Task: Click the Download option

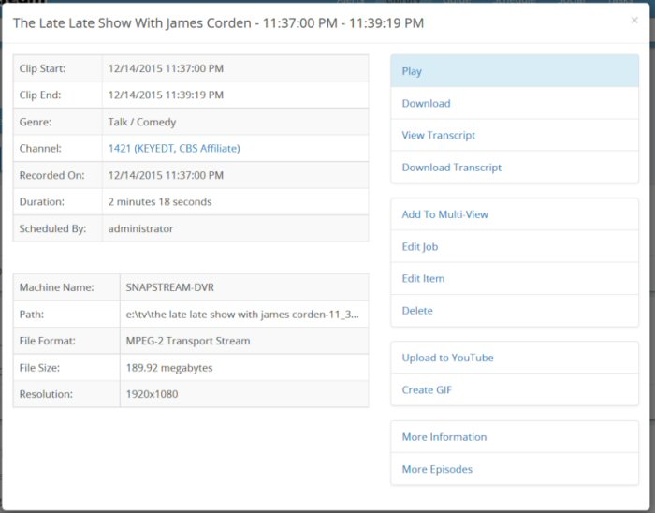Action: [x=515, y=103]
